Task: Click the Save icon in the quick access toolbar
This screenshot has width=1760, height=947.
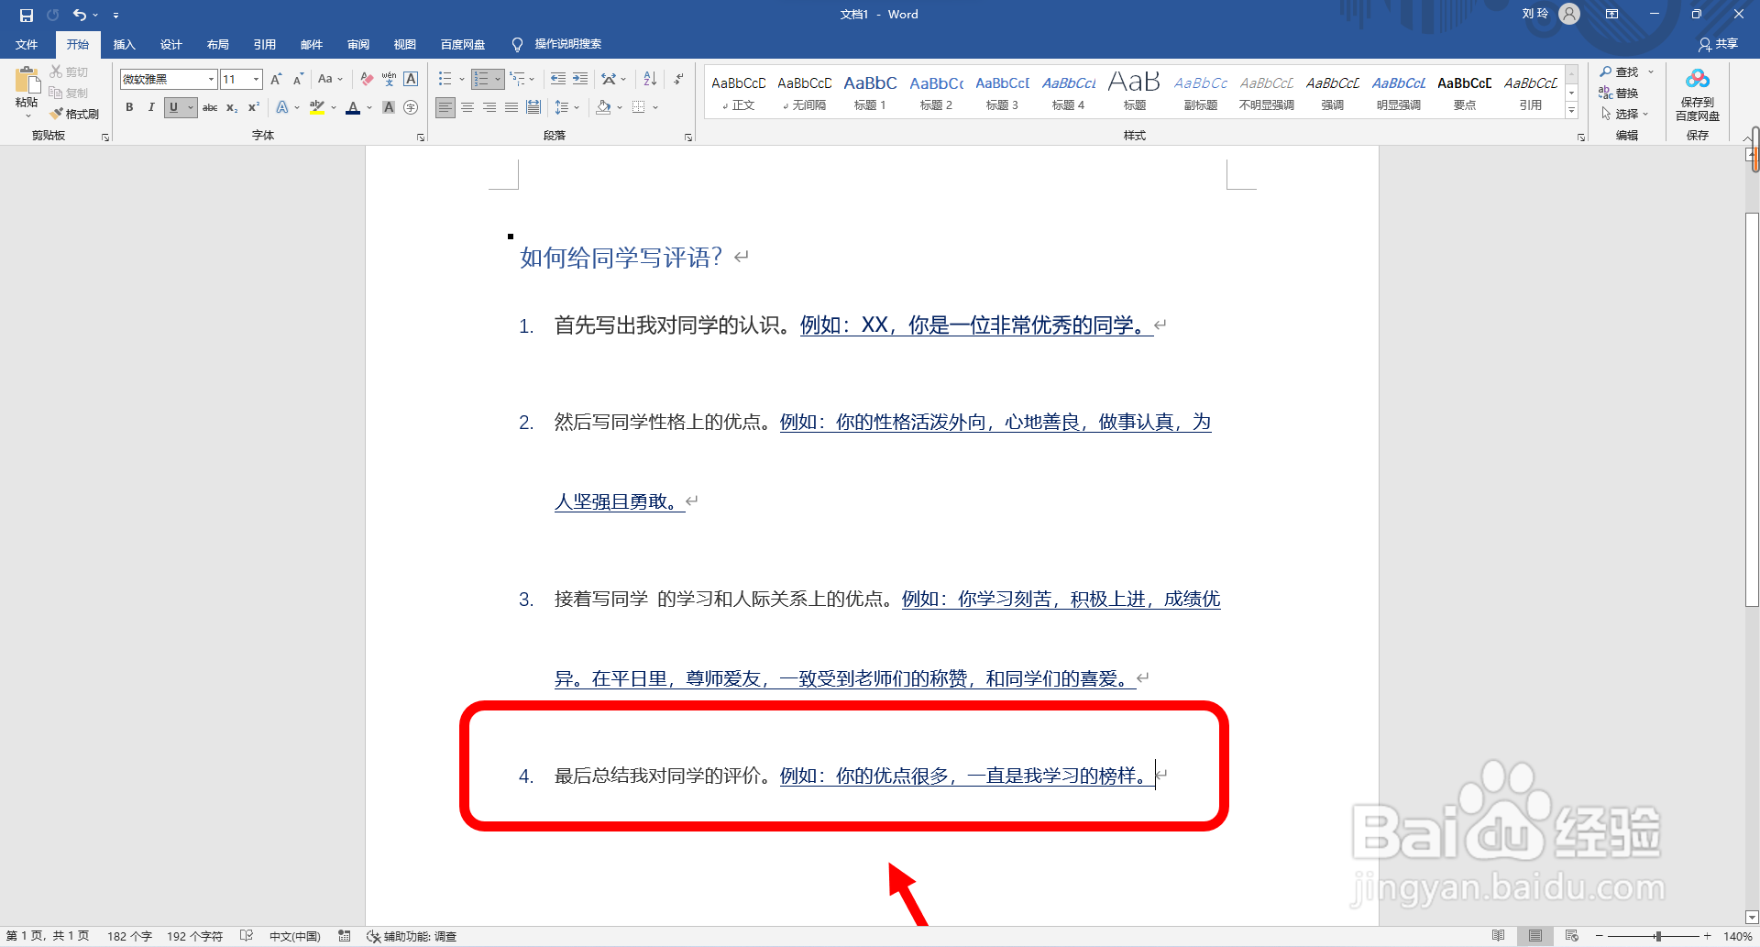Action: 27,15
